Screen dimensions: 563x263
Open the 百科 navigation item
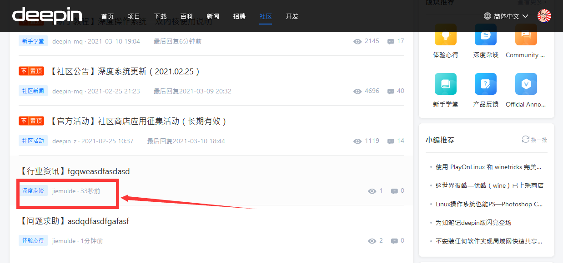[x=186, y=16]
